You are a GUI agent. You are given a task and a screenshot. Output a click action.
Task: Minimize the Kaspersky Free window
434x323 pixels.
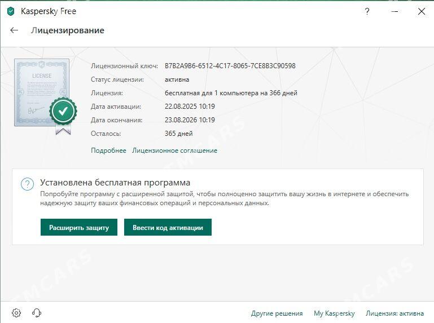[394, 11]
